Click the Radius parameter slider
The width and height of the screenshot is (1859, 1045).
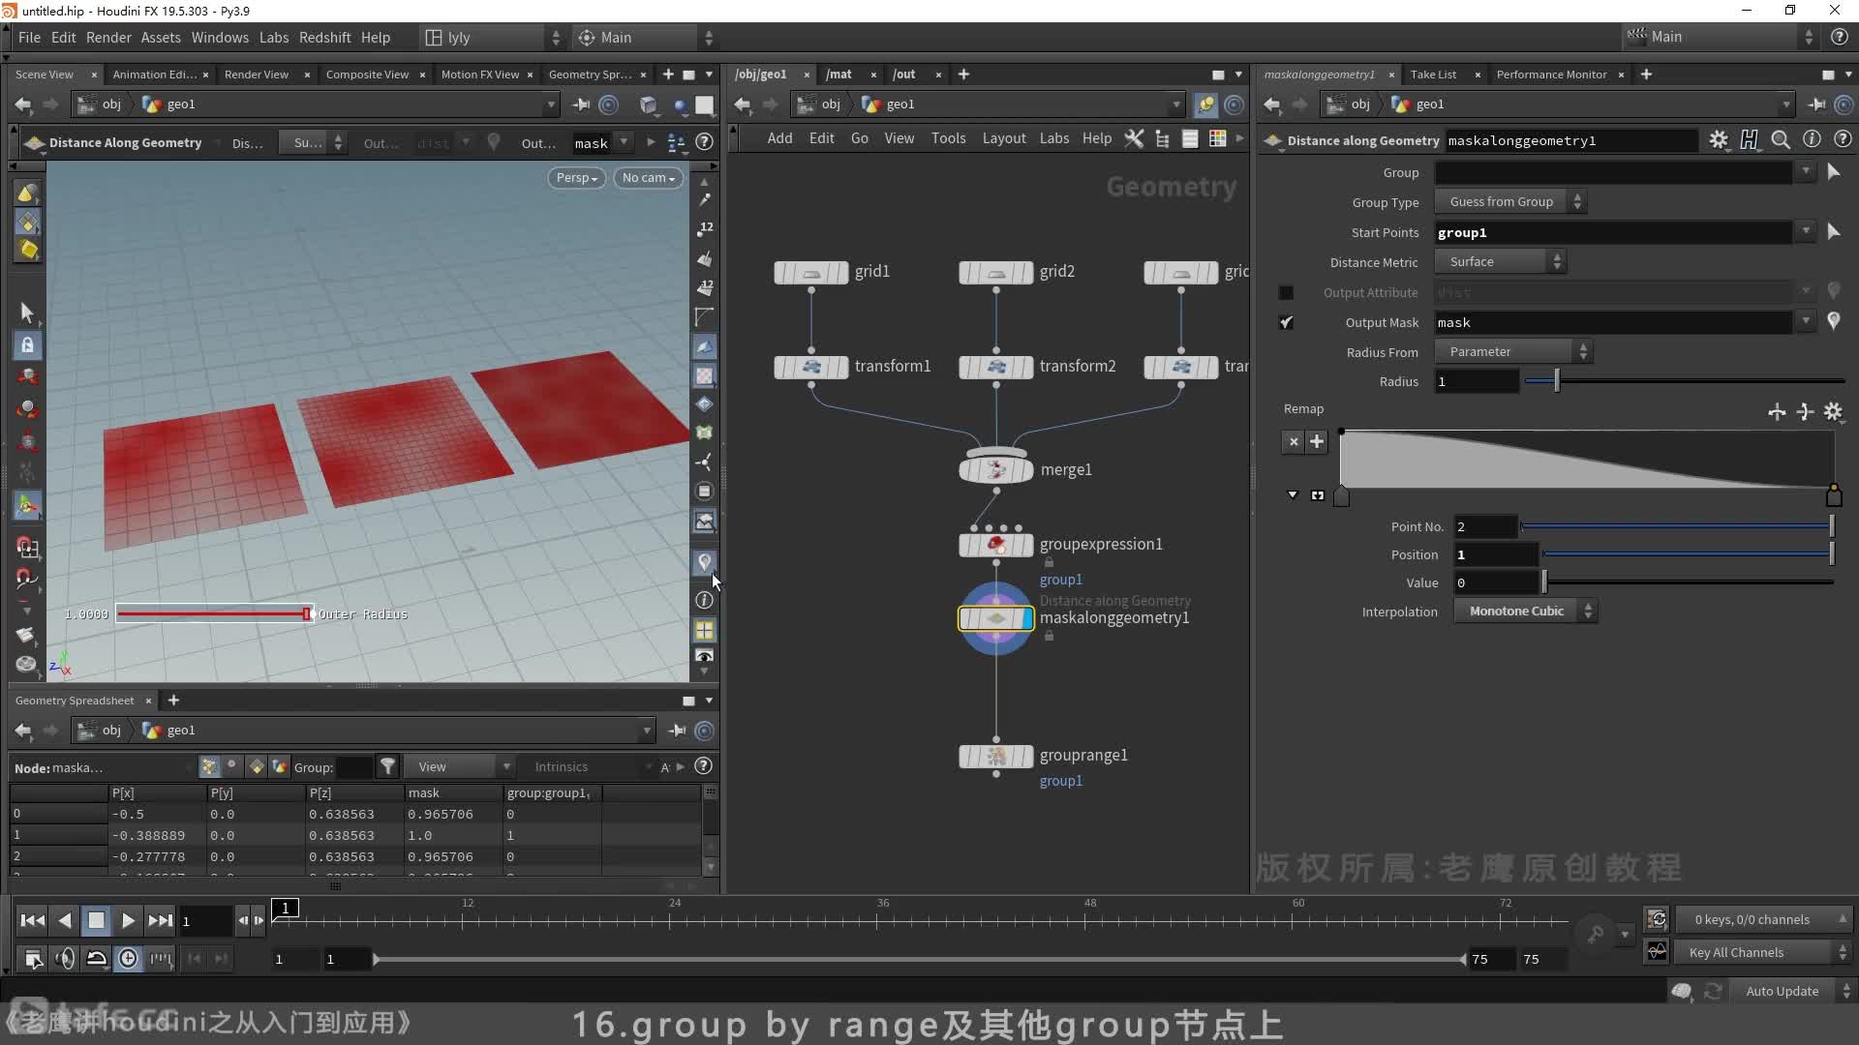pos(1685,382)
